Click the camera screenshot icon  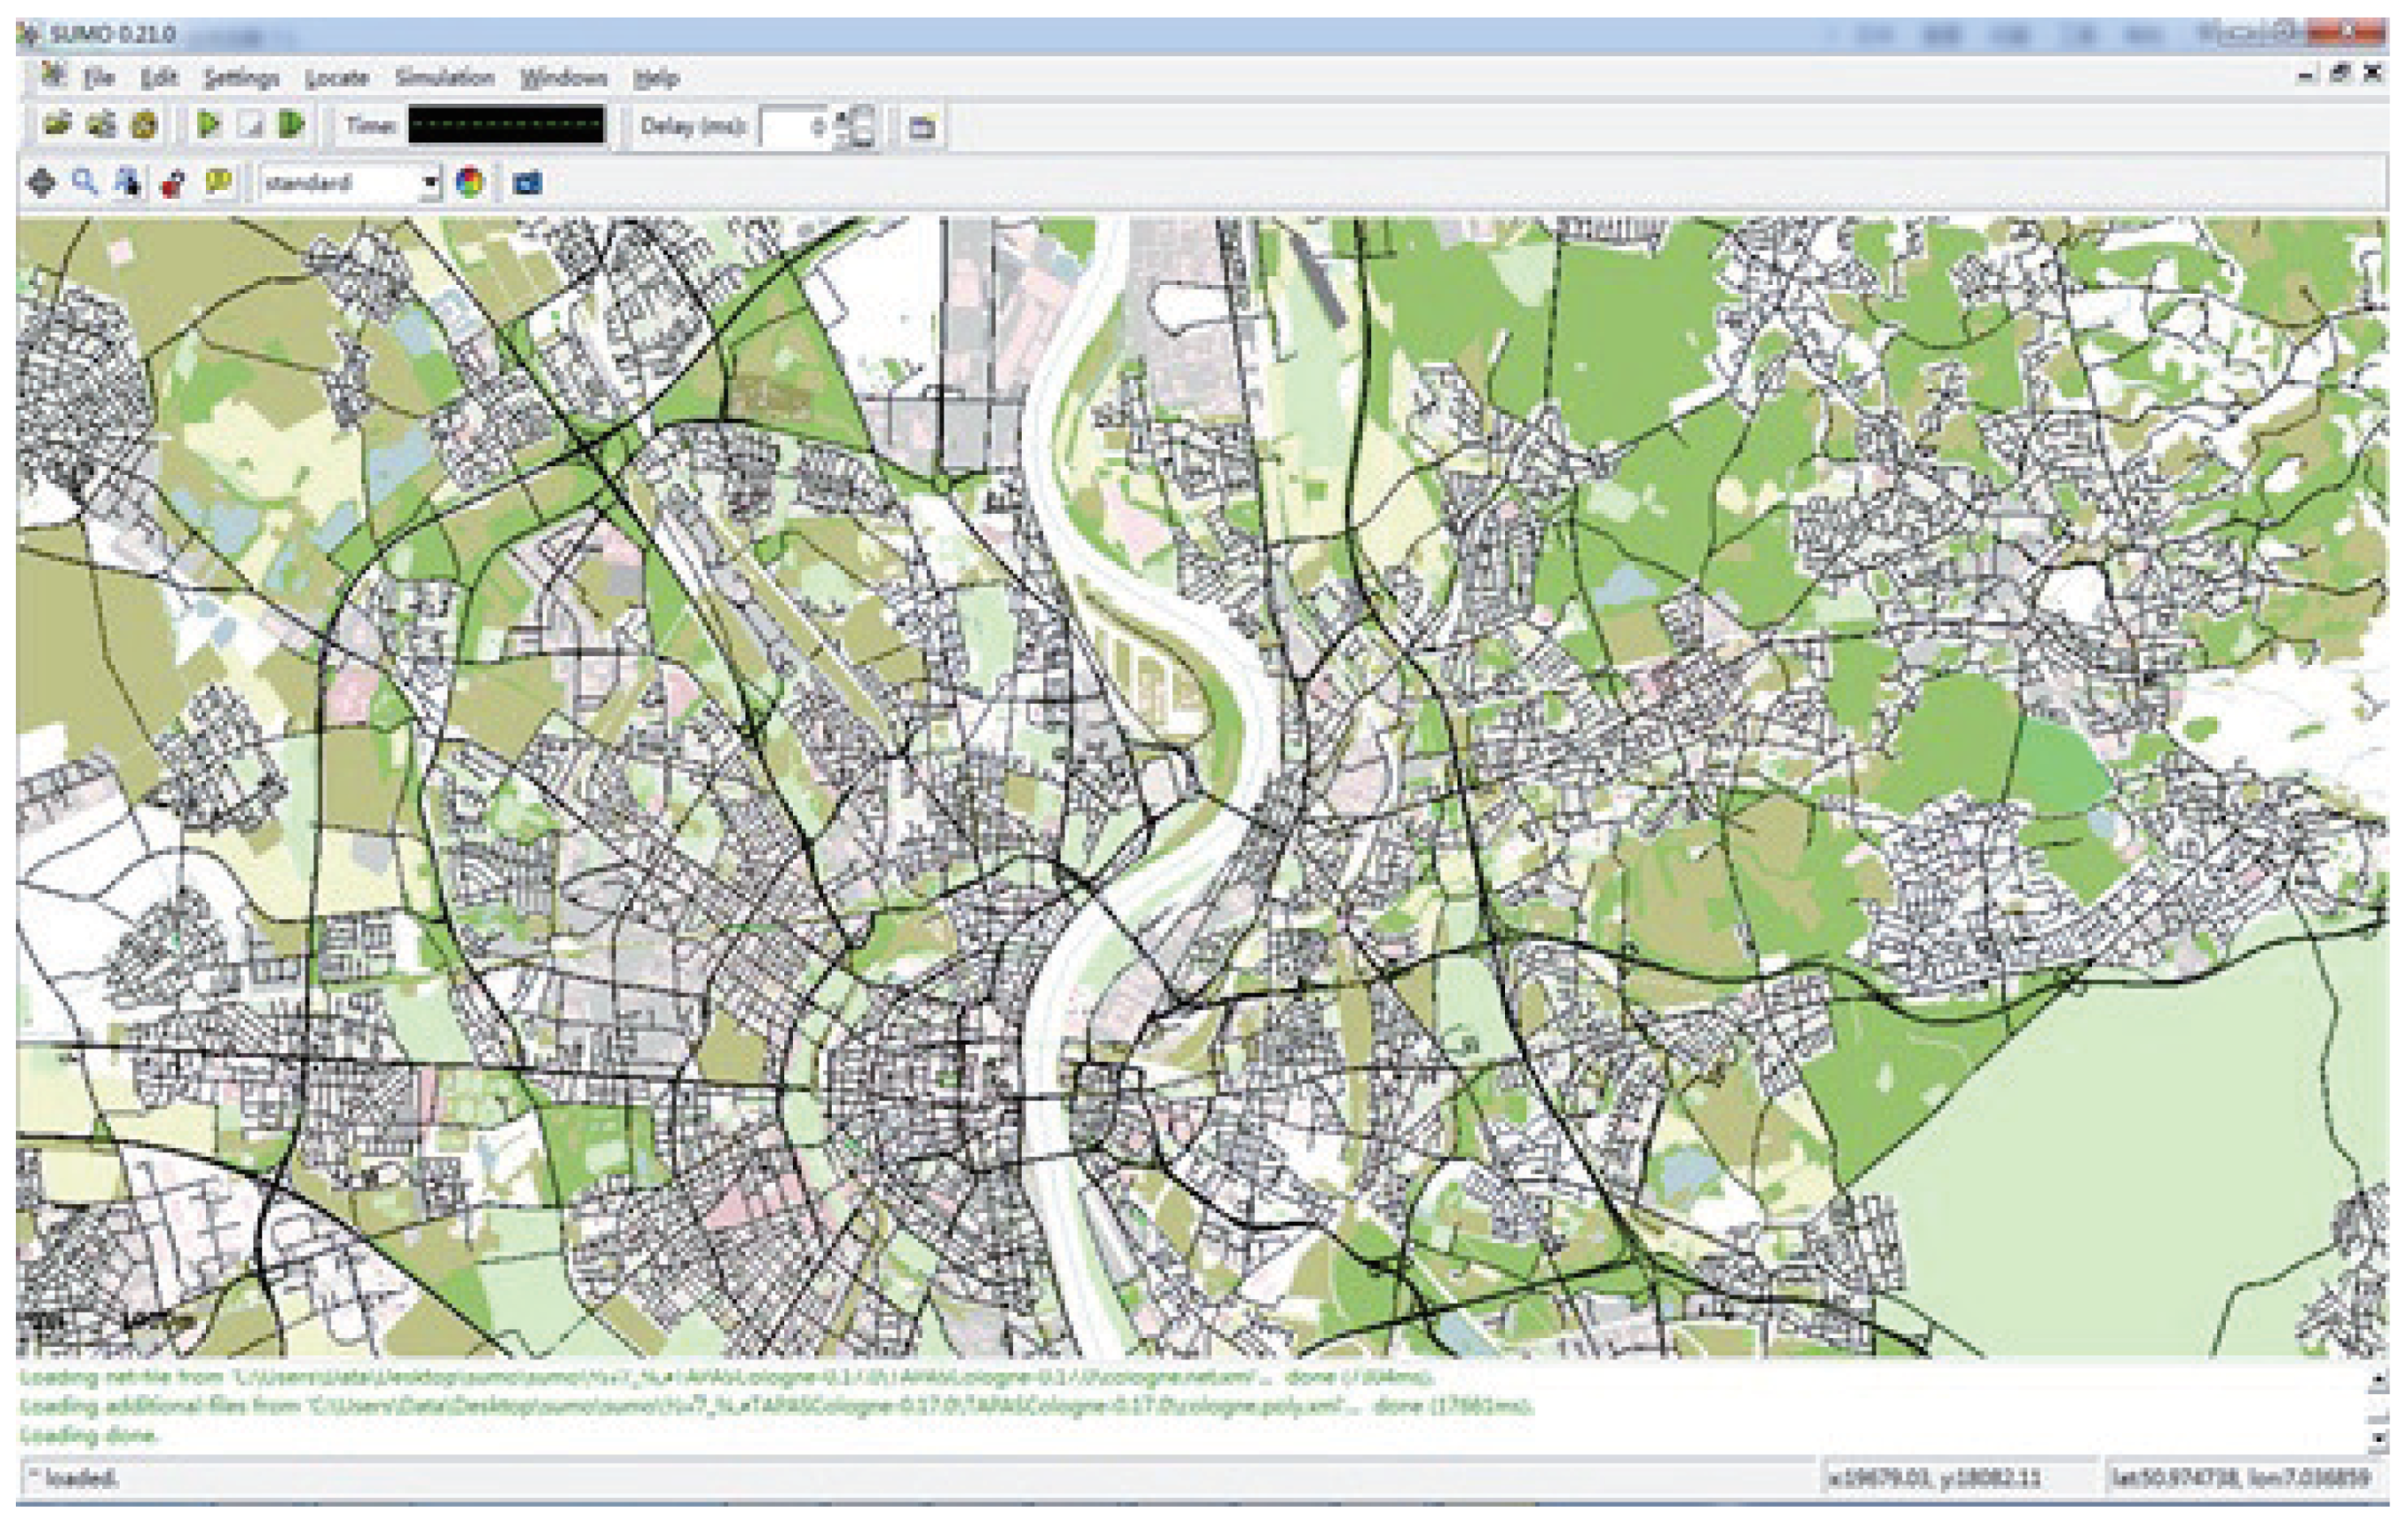tap(527, 183)
